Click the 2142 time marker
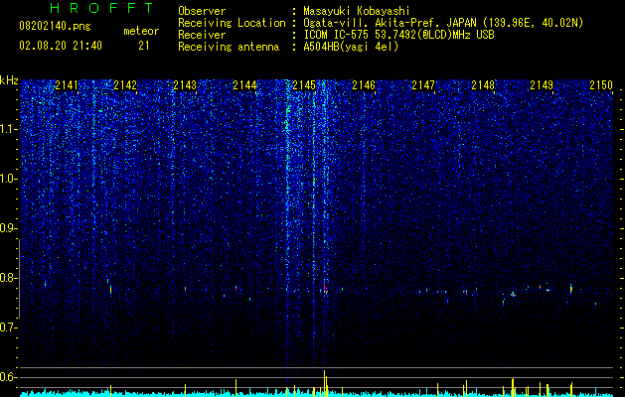The width and height of the screenshot is (625, 397). pyautogui.click(x=125, y=85)
